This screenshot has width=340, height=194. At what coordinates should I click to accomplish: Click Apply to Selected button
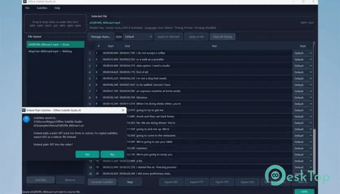click(x=169, y=37)
